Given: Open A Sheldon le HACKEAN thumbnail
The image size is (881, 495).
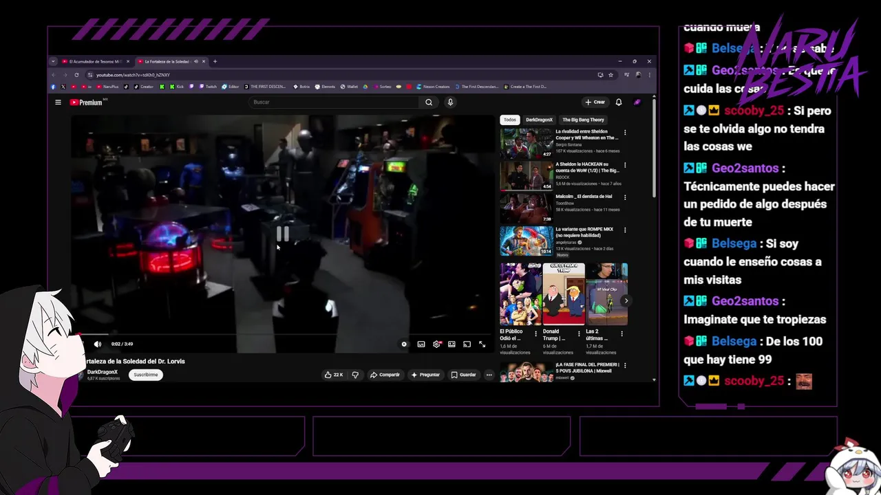Looking at the screenshot, I should click(x=527, y=175).
